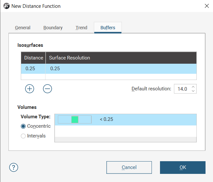Close the New Distance Function dialog
Screen dimensions: 213x182
[x=206, y=6]
